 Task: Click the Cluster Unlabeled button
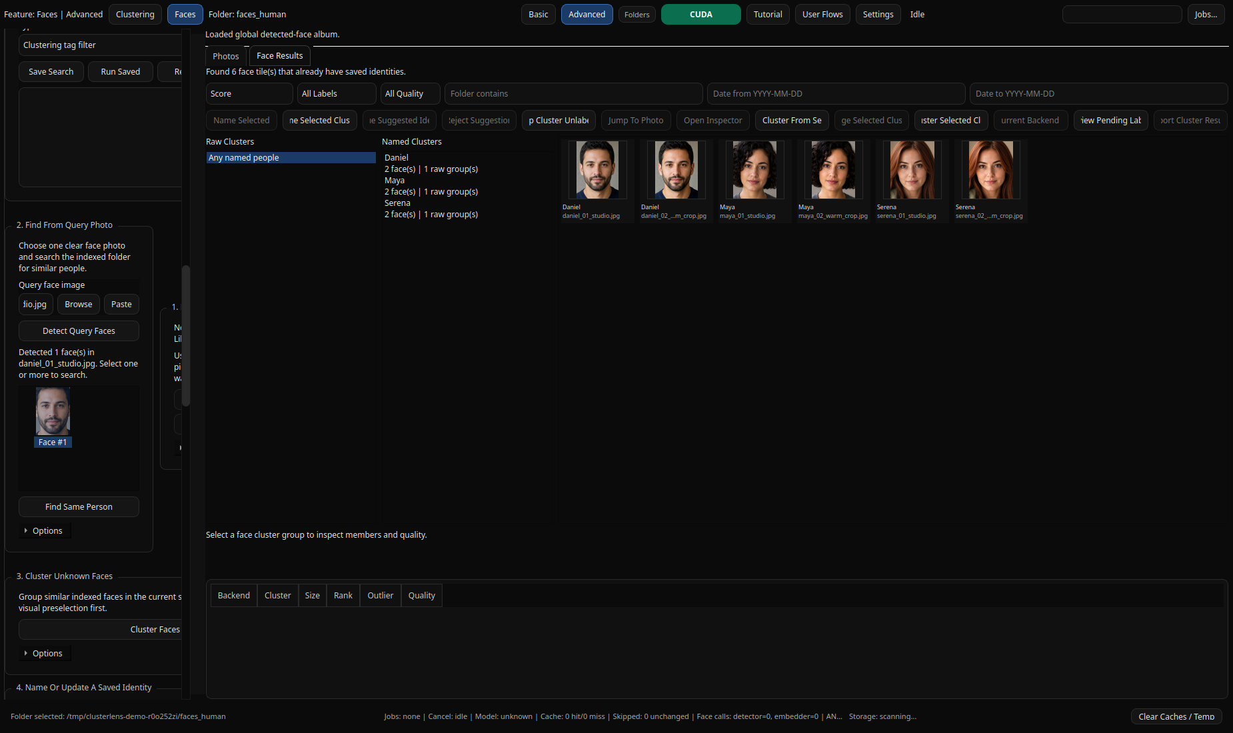click(x=559, y=121)
